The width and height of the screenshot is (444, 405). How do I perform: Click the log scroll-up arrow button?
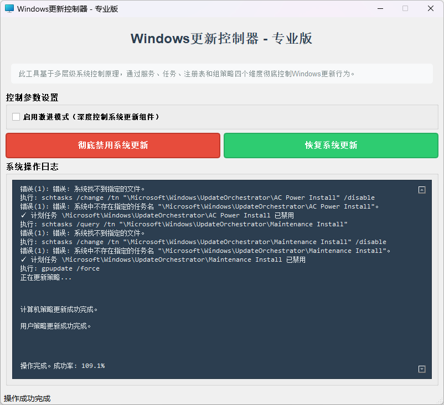tap(422, 190)
